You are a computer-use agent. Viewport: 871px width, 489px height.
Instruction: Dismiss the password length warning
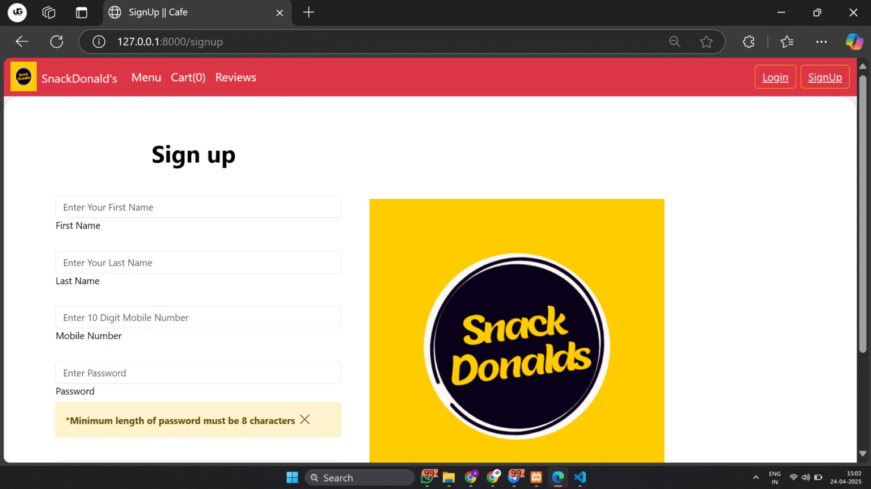[x=305, y=419]
